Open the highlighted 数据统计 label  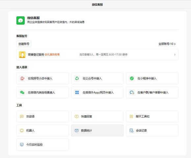click(87, 130)
